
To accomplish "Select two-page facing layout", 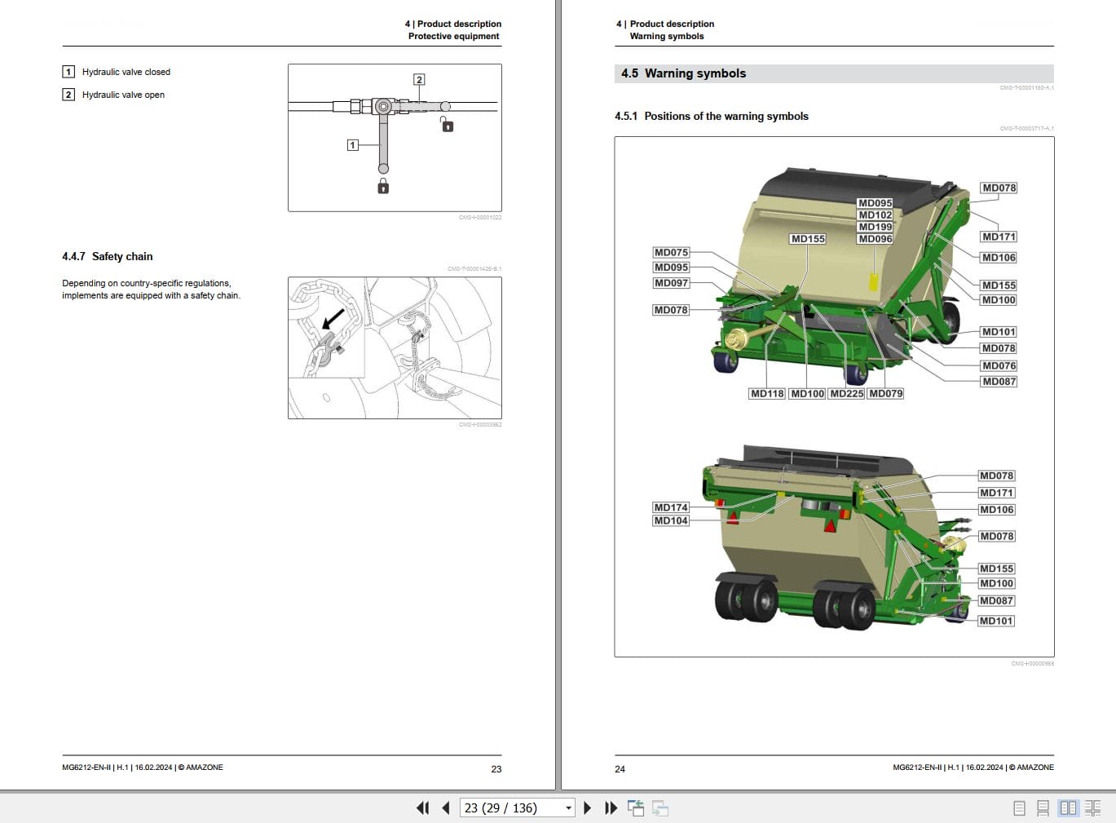I will pyautogui.click(x=1068, y=808).
